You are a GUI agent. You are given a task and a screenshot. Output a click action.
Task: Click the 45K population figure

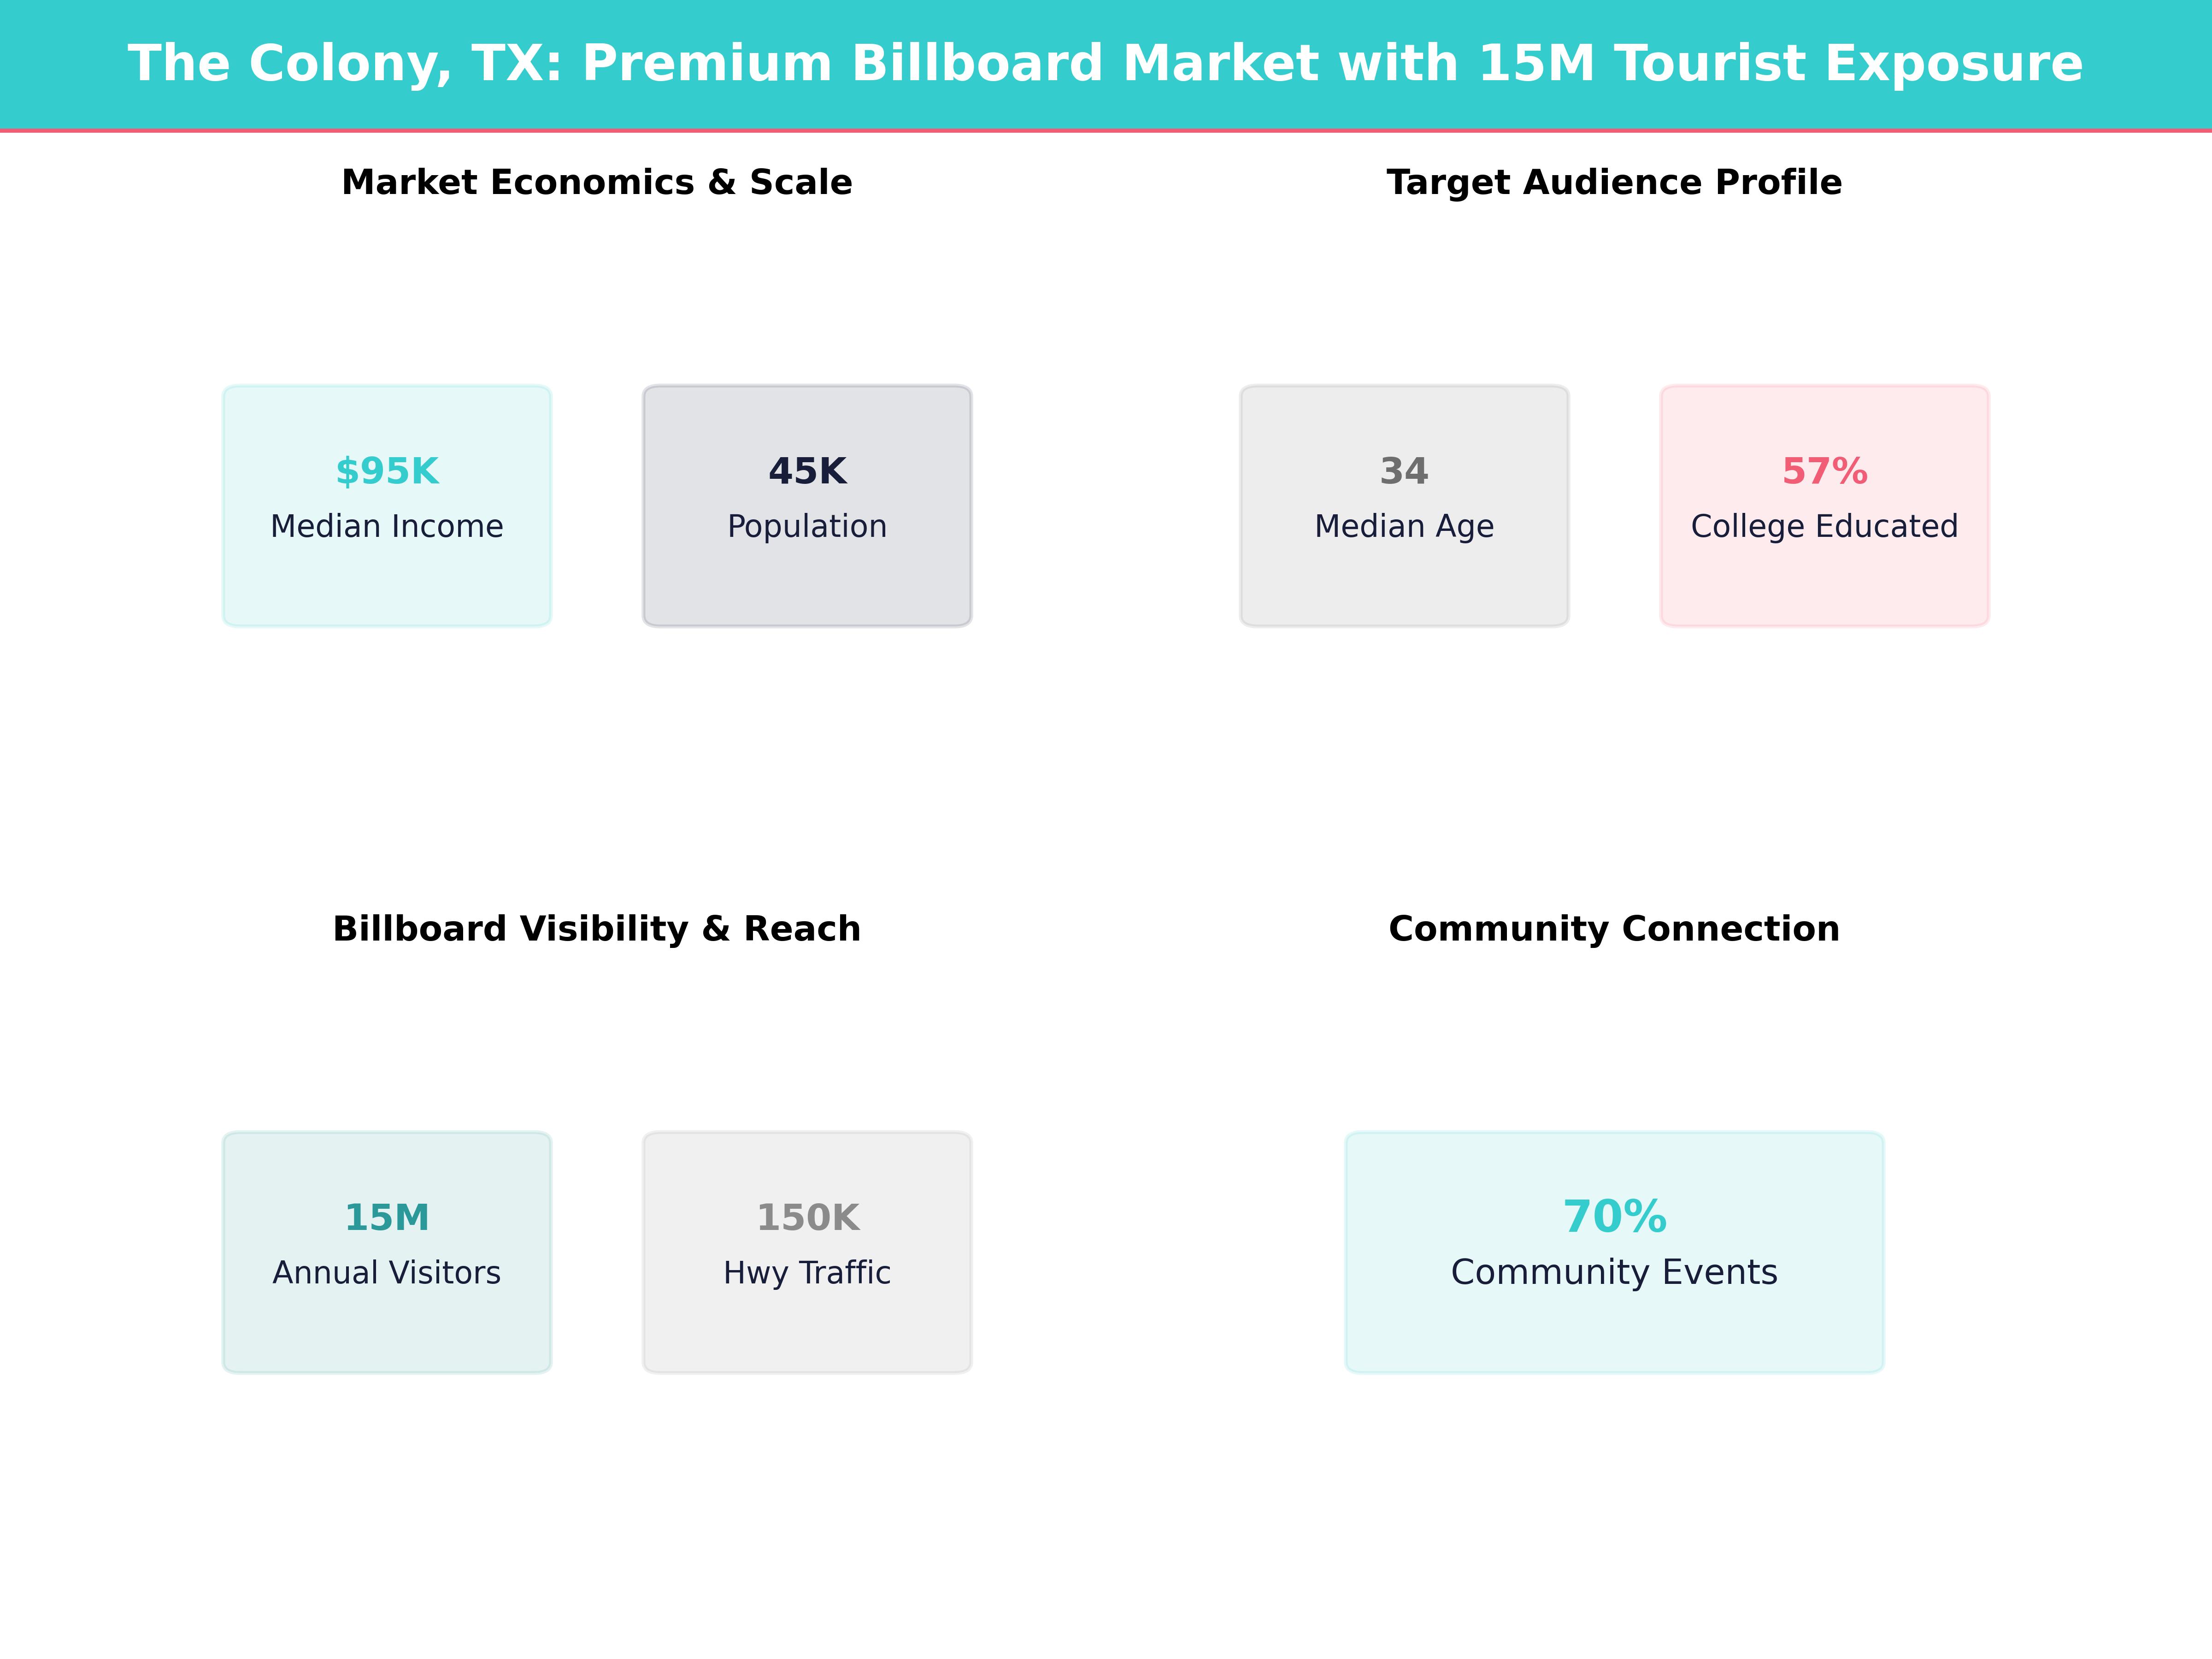pos(807,471)
